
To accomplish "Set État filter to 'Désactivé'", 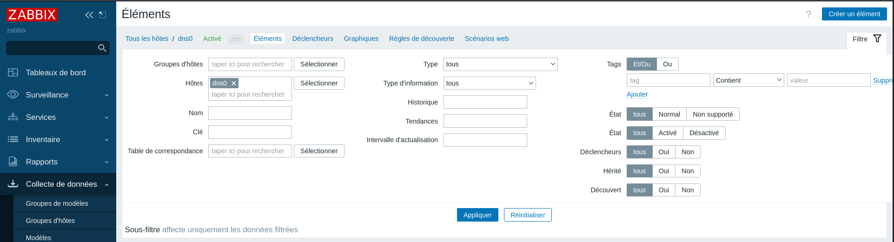I will tap(704, 133).
